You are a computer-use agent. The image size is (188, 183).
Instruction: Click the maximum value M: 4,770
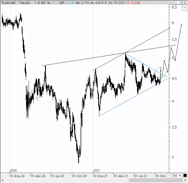pos(83,3)
